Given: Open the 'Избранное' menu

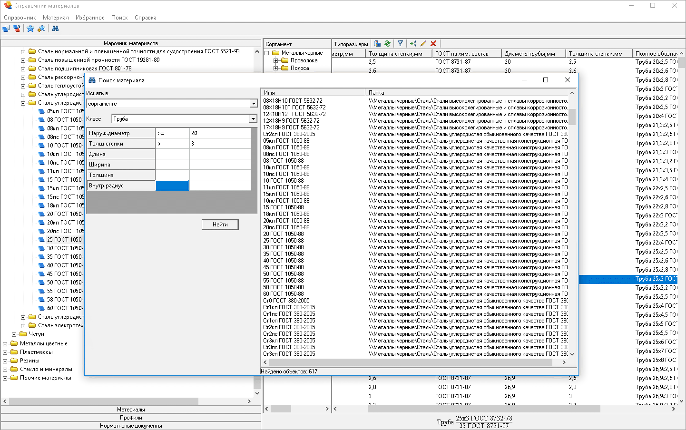Looking at the screenshot, I should point(90,18).
